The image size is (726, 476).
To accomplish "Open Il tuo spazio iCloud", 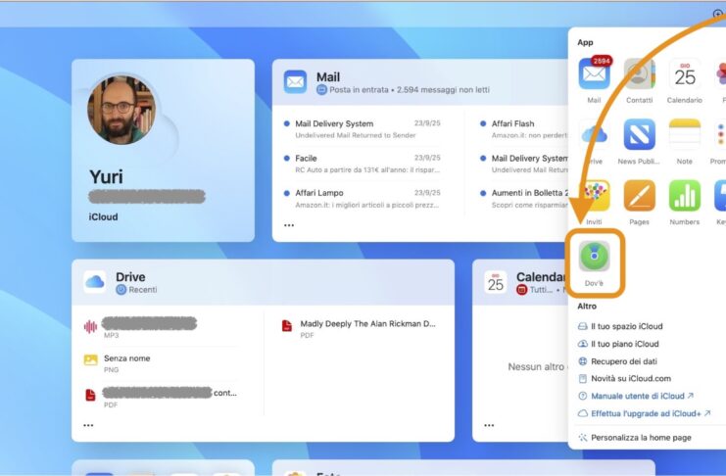I will pos(620,326).
